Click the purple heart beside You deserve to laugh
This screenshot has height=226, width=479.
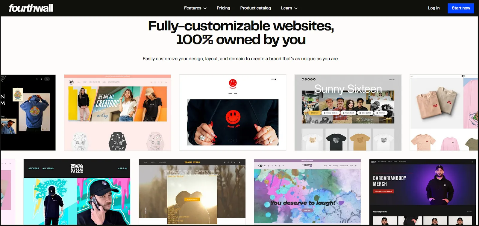(x=341, y=203)
